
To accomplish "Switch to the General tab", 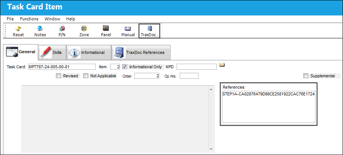I will coord(21,52).
